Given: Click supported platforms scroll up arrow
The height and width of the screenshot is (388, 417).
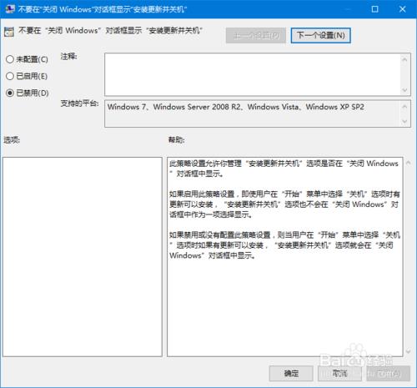Looking at the screenshot, I should tap(404, 106).
